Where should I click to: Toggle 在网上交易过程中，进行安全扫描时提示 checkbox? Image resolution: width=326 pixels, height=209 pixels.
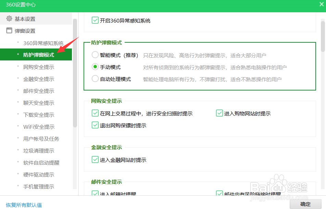tap(95, 113)
